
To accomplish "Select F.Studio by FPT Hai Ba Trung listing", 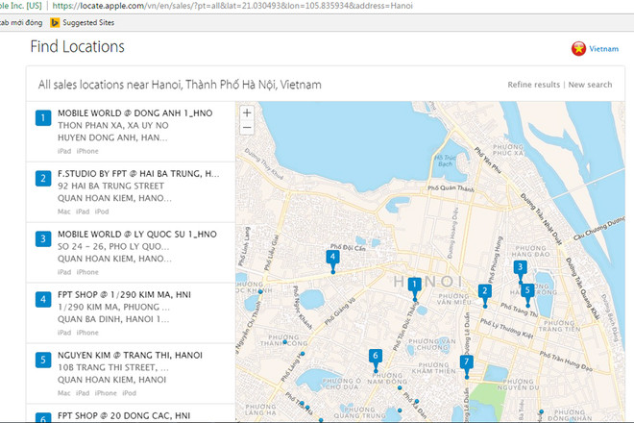I will point(134,192).
